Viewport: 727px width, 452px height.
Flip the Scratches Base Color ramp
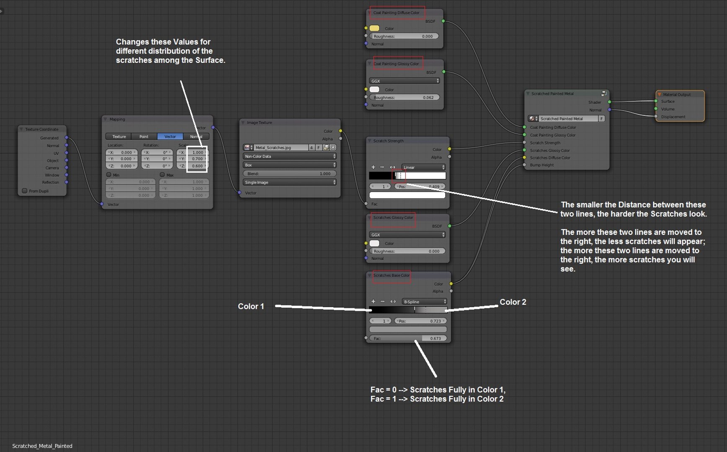pyautogui.click(x=393, y=301)
